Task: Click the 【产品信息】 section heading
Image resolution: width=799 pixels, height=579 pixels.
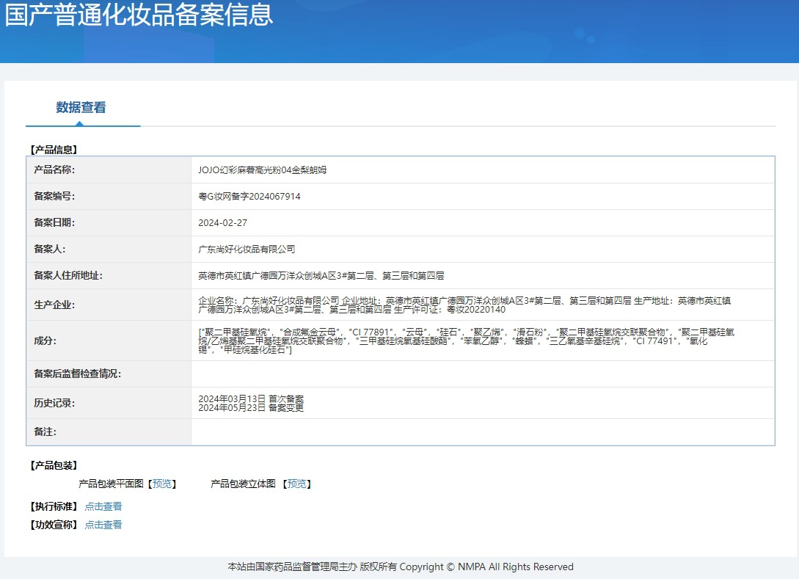Action: [x=54, y=150]
